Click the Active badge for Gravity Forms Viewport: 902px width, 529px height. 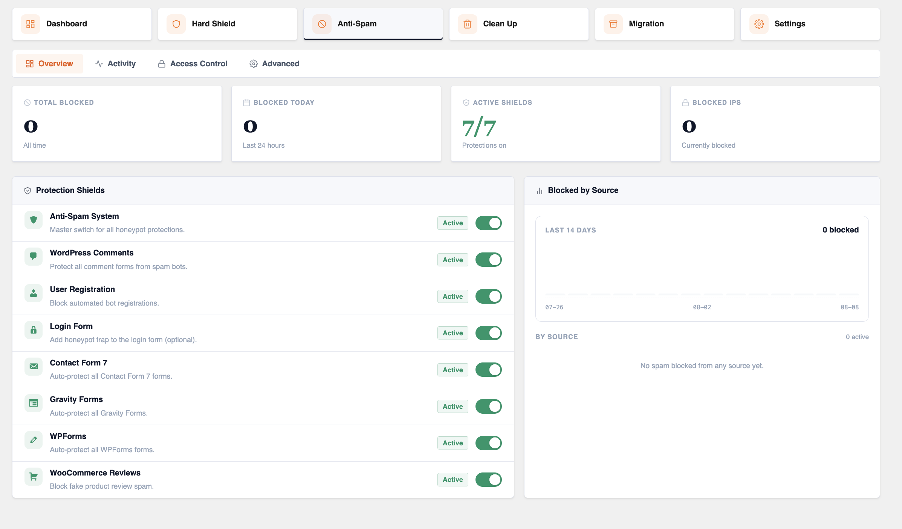coord(453,406)
